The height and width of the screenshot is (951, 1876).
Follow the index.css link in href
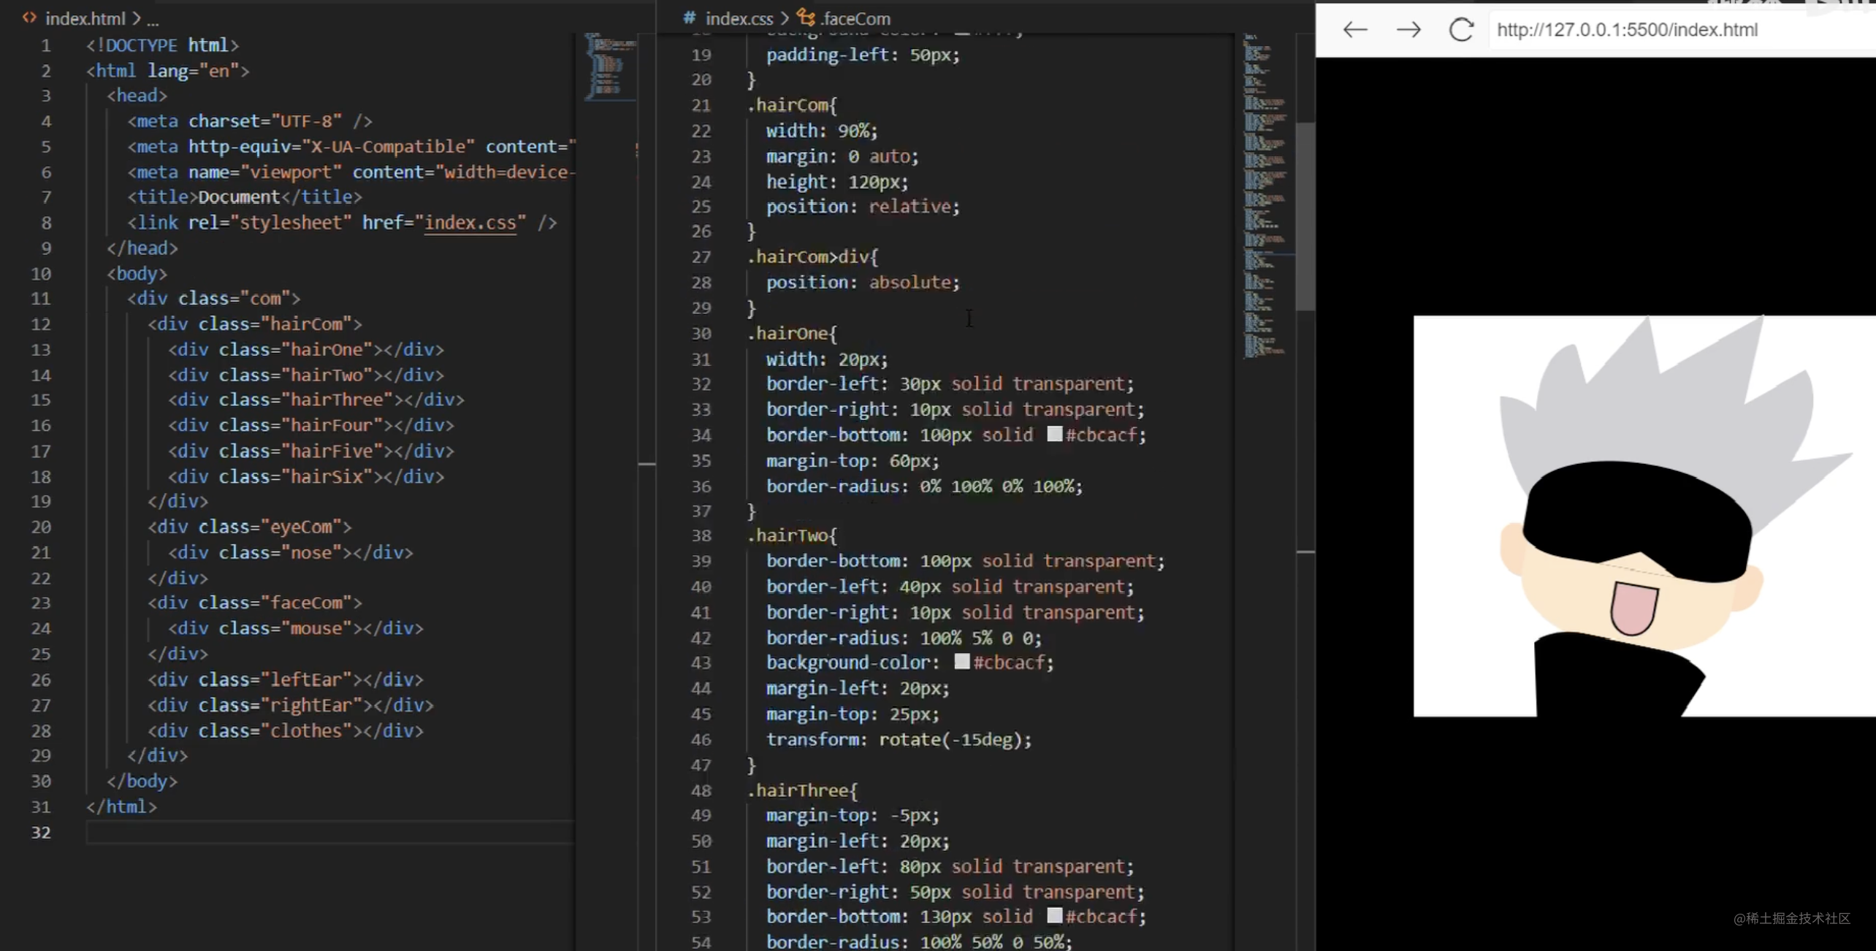(470, 223)
